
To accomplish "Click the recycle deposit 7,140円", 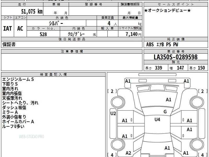I will pyautogui.click(x=133, y=34).
